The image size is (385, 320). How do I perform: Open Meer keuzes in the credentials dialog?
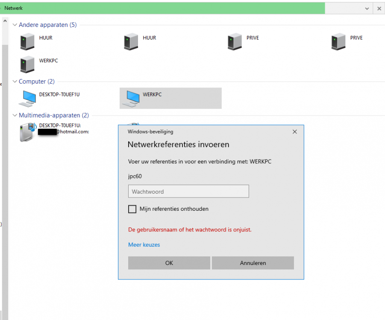click(x=144, y=244)
